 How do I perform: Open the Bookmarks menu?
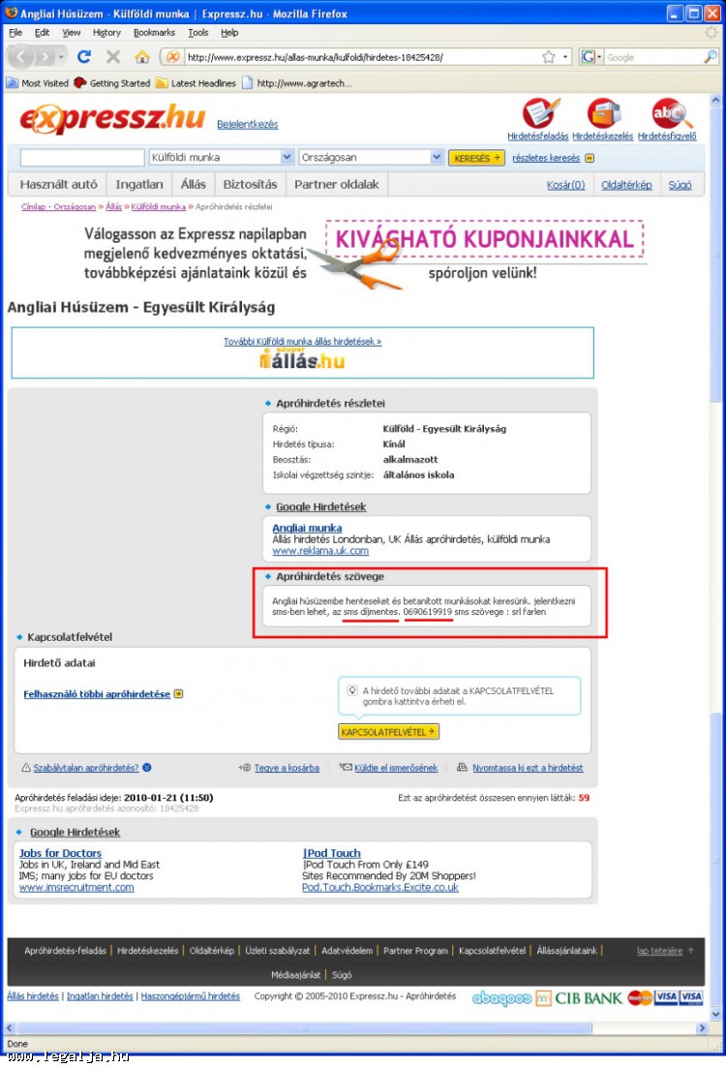(154, 33)
